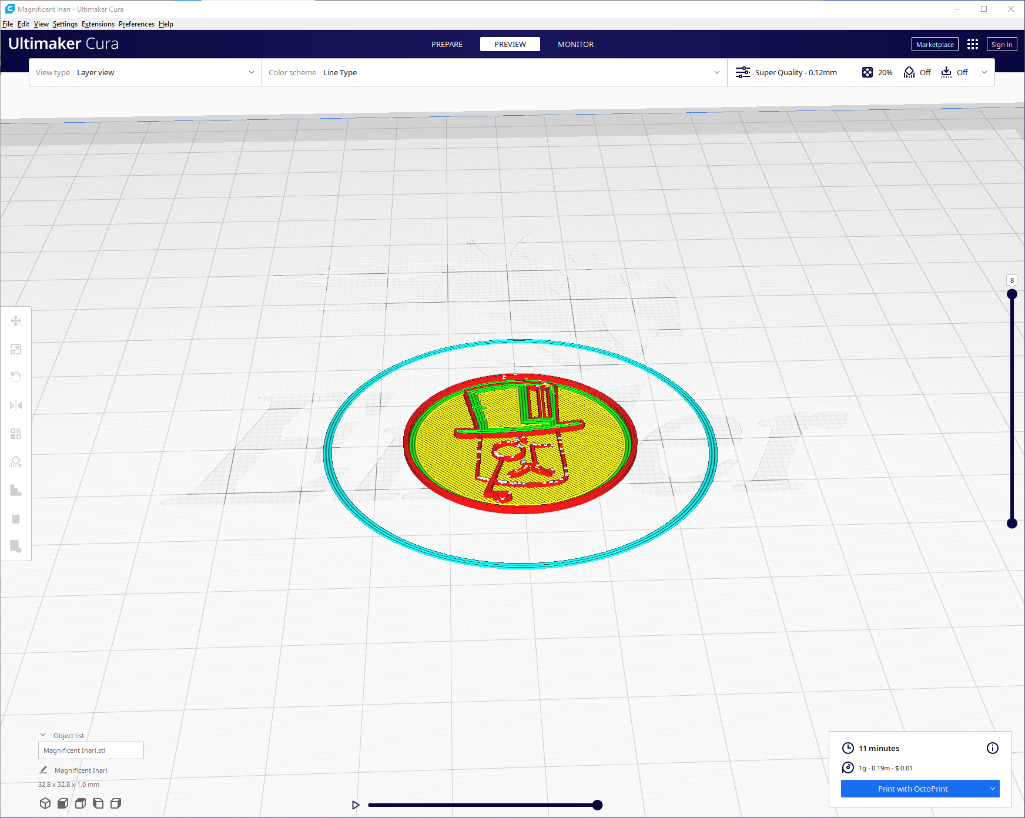The height and width of the screenshot is (818, 1025).
Task: Select the Mirror tool
Action: tap(16, 405)
